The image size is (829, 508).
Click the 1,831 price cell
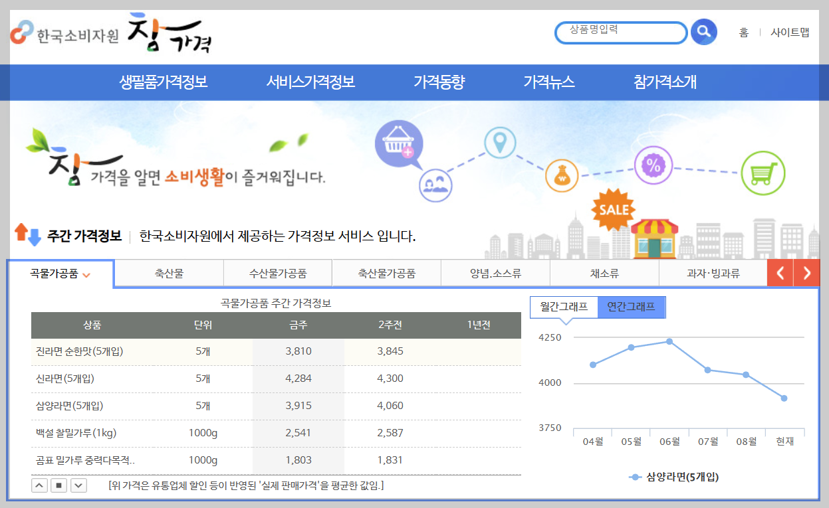pyautogui.click(x=390, y=460)
